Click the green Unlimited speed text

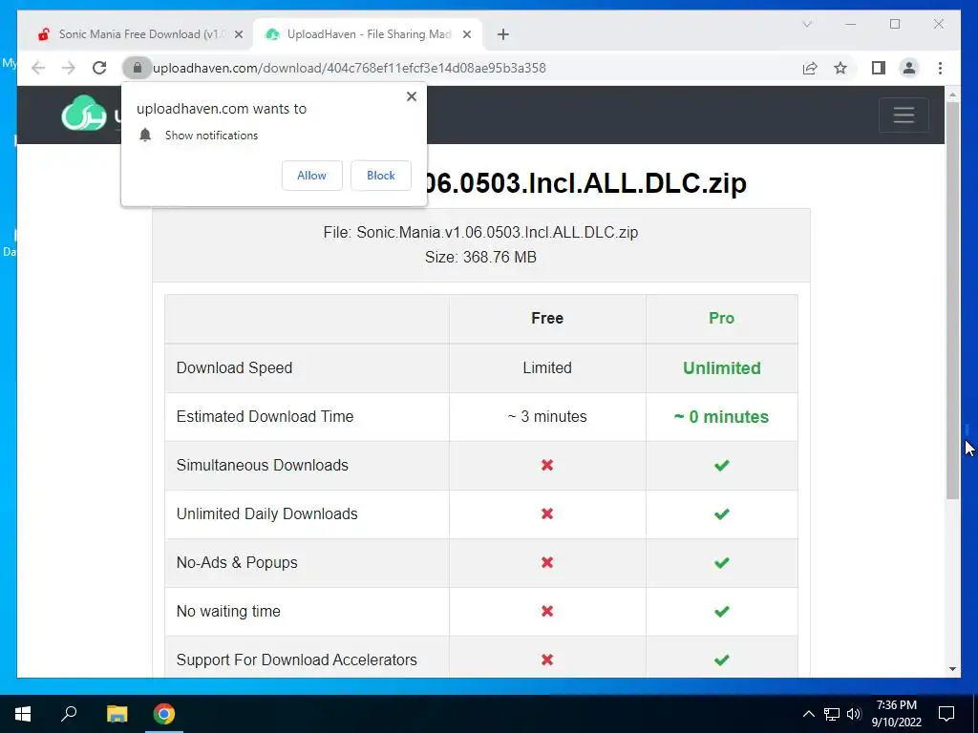coord(722,367)
